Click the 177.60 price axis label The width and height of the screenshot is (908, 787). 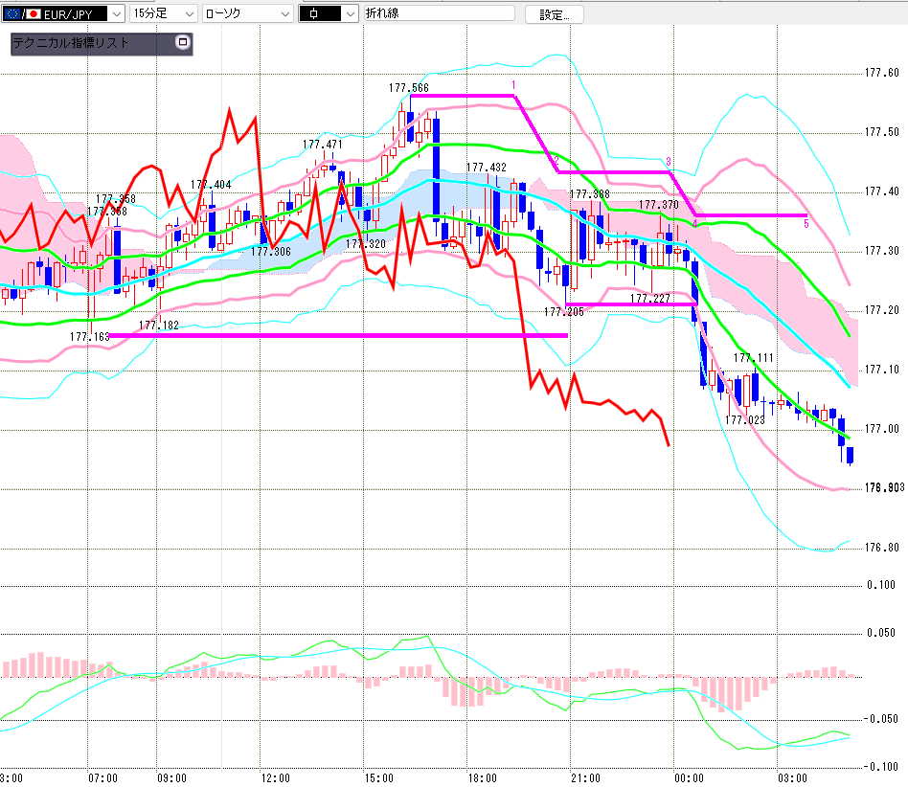click(882, 73)
